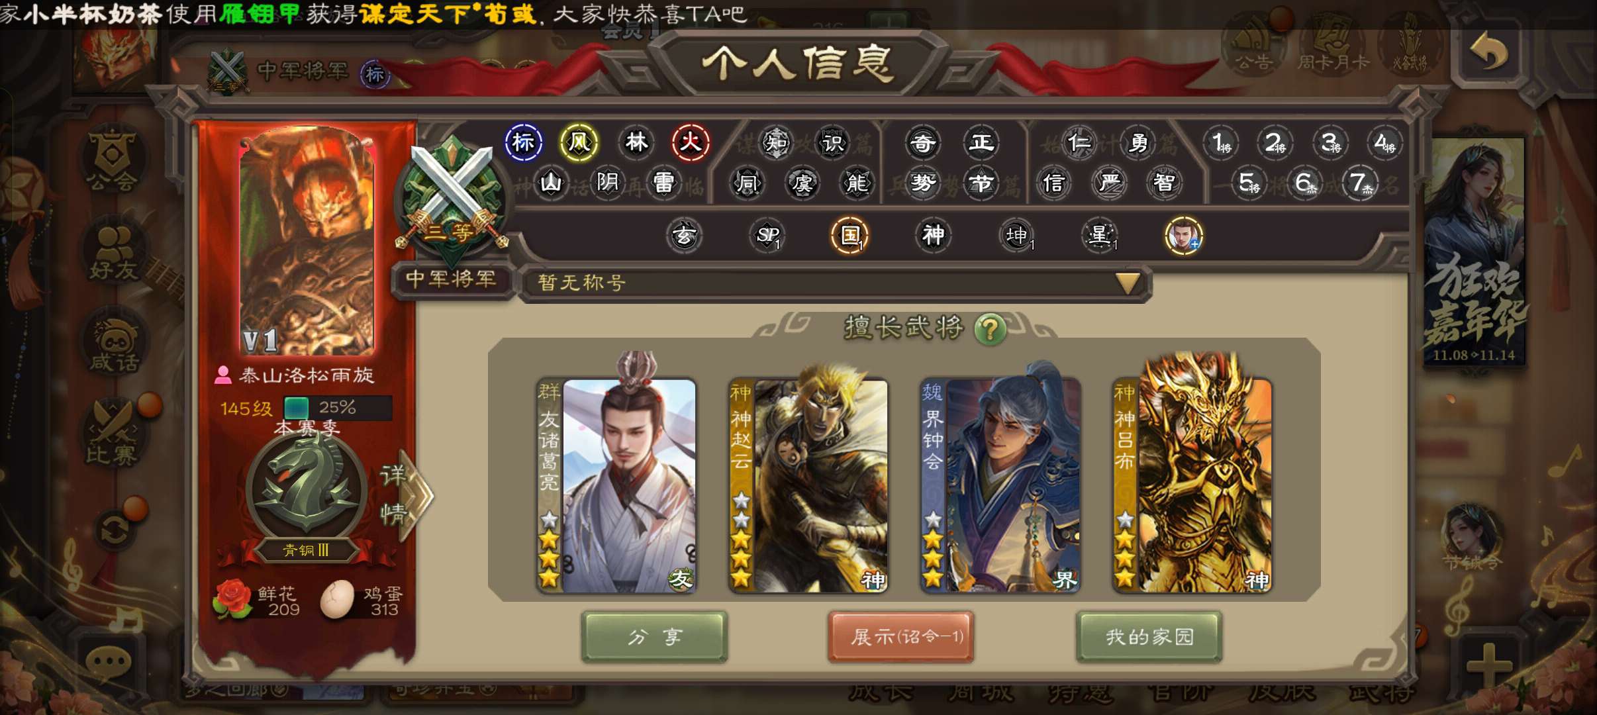Viewport: 1597px width, 715px height.
Task: Toggle the 火 expansion pack badge
Action: click(691, 142)
